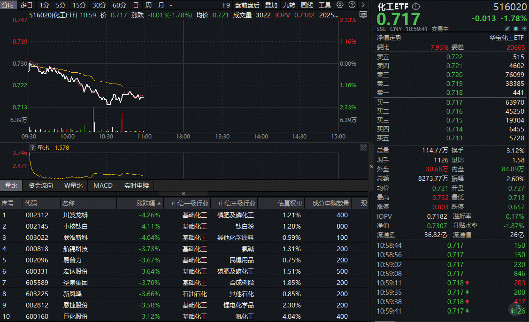Collapse the lower panel via center chevron
Image resolution: width=529 pixels, height=322 pixels.
184,193
